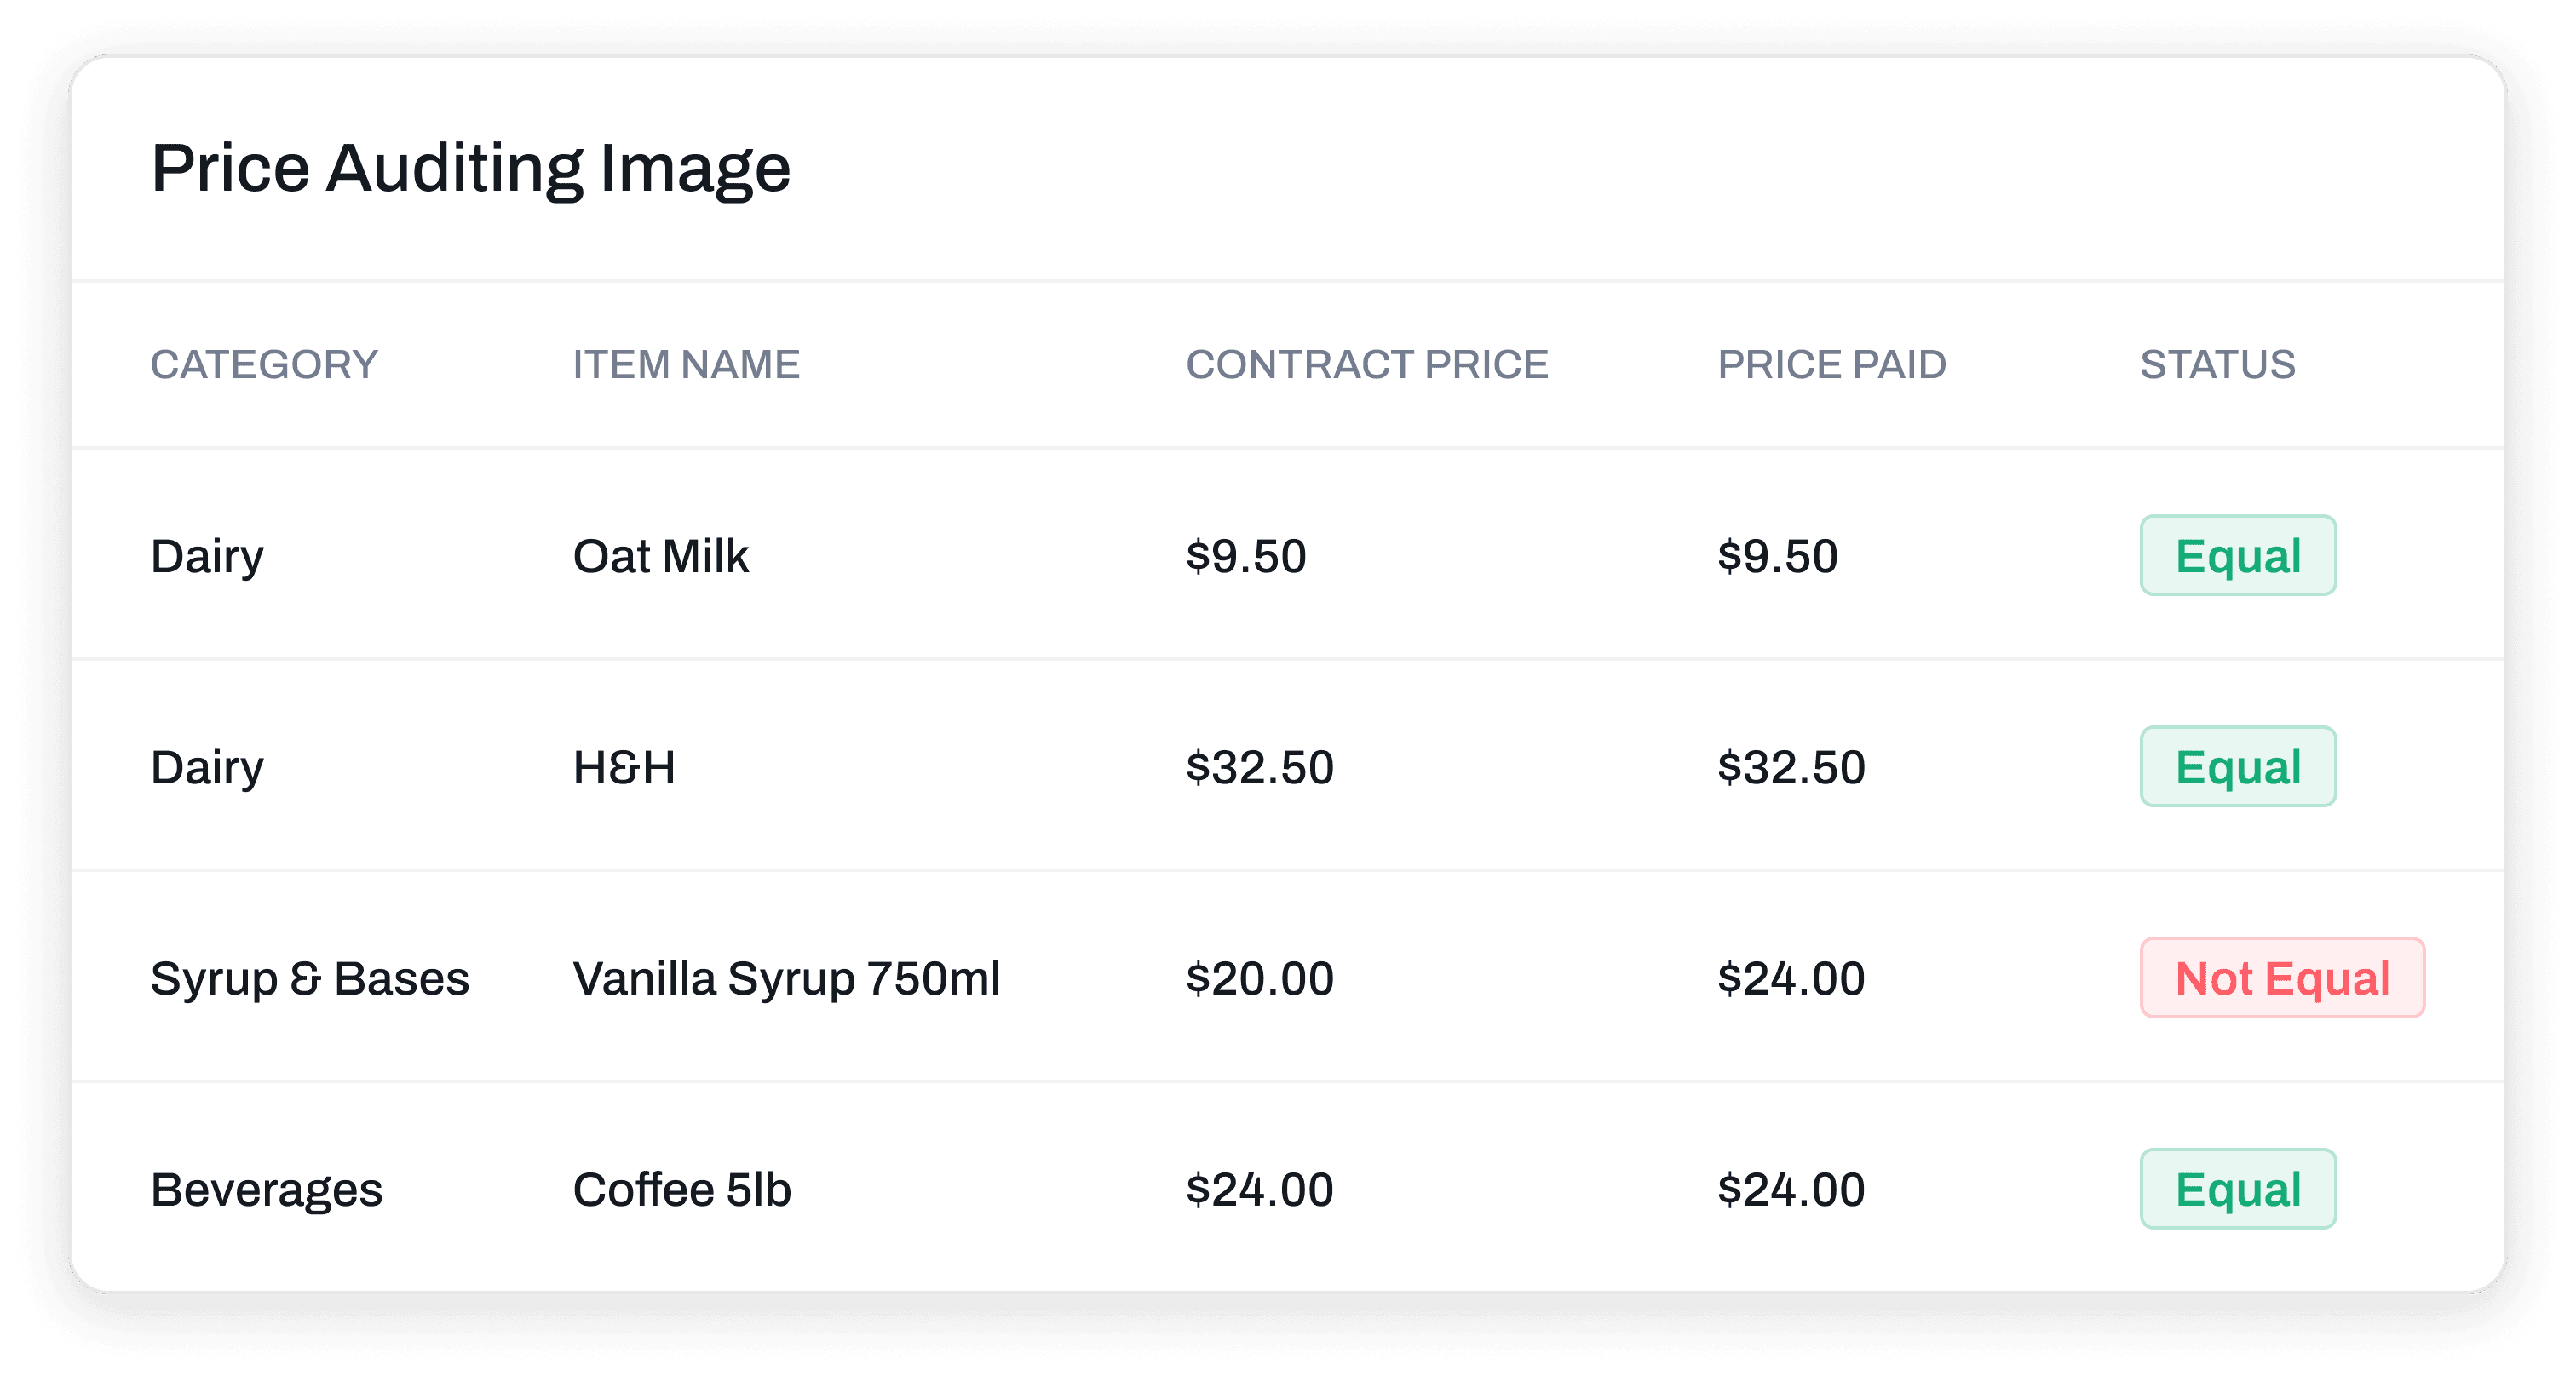Select the Coffee 5lb item
This screenshot has width=2576, height=1376.
[682, 1190]
